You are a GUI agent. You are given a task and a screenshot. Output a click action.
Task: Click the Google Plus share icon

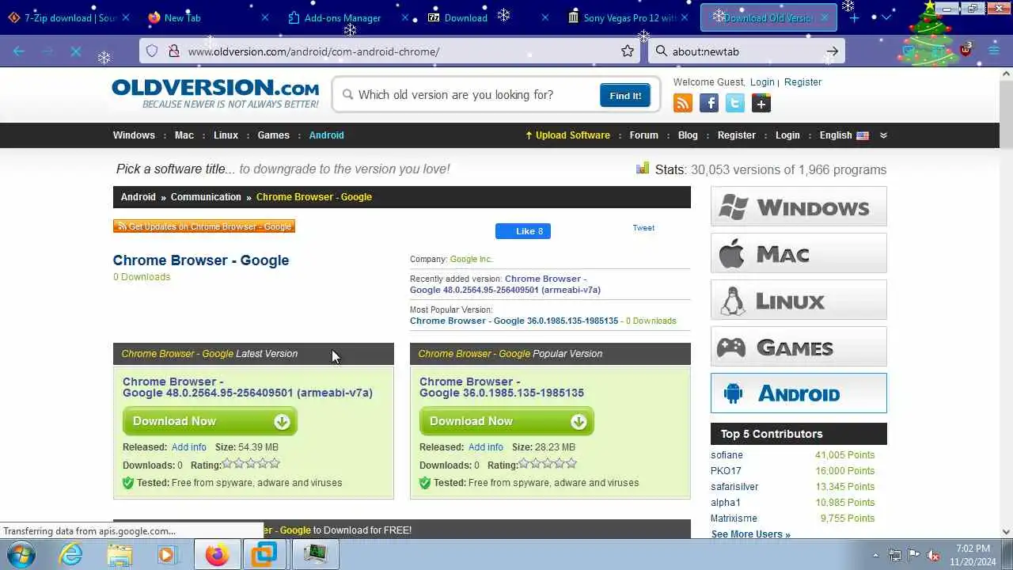[x=761, y=103]
